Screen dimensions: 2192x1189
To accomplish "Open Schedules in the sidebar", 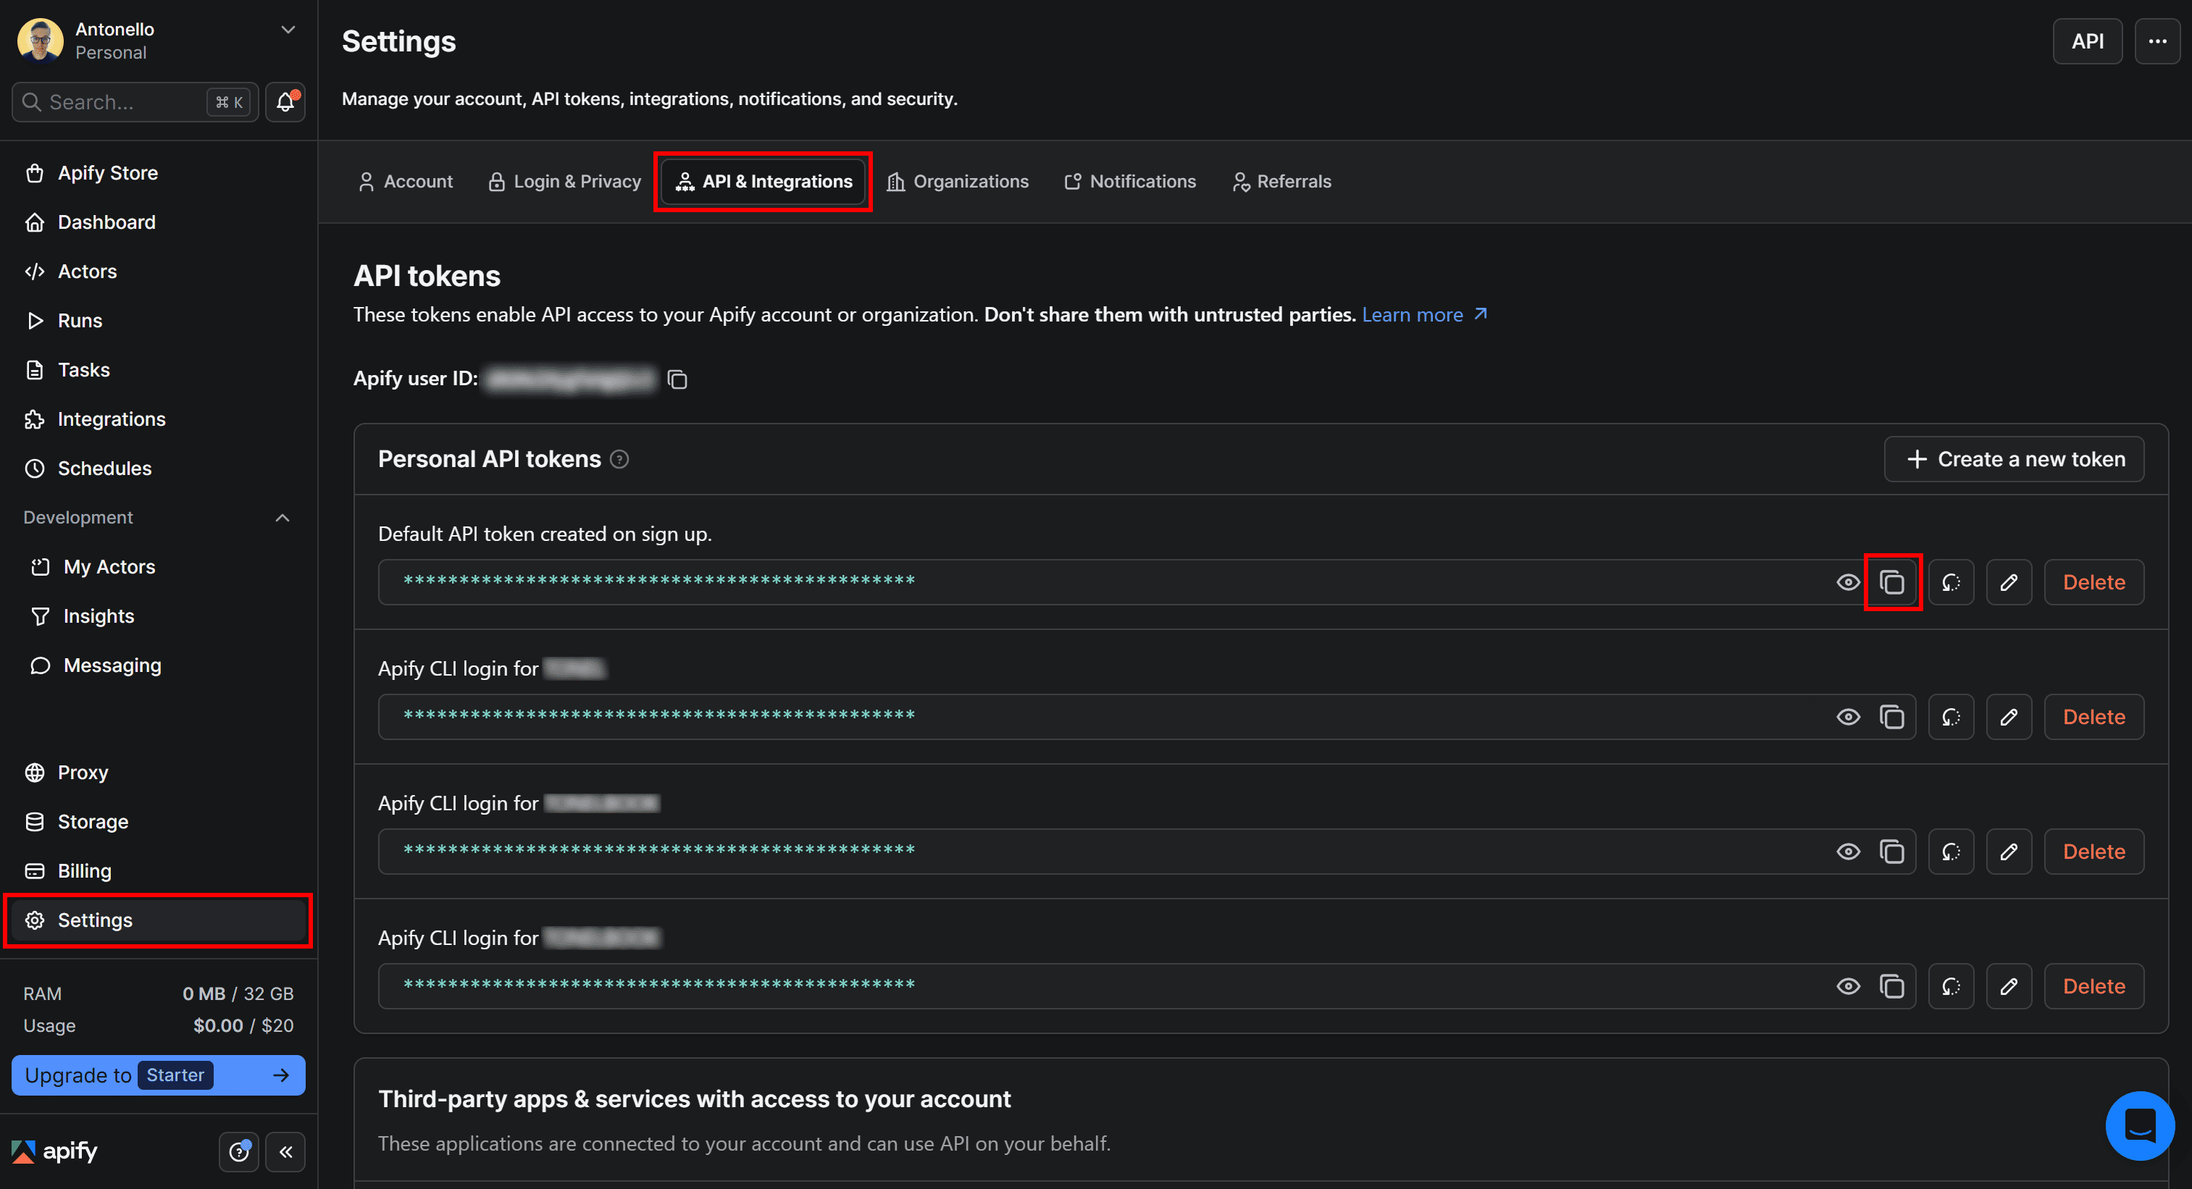I will click(x=158, y=469).
